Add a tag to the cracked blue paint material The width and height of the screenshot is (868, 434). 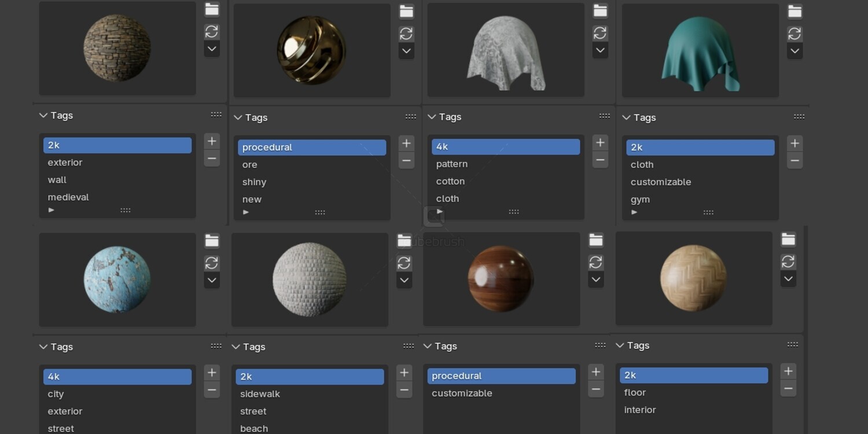[212, 373]
